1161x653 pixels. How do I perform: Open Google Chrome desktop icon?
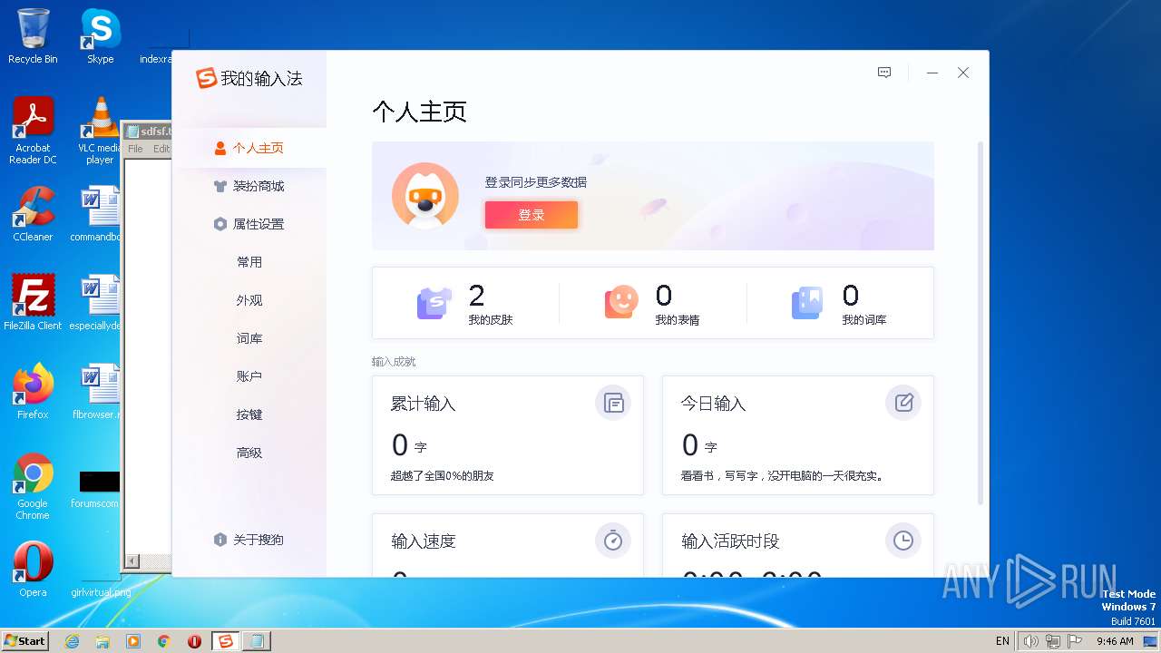pyautogui.click(x=33, y=487)
